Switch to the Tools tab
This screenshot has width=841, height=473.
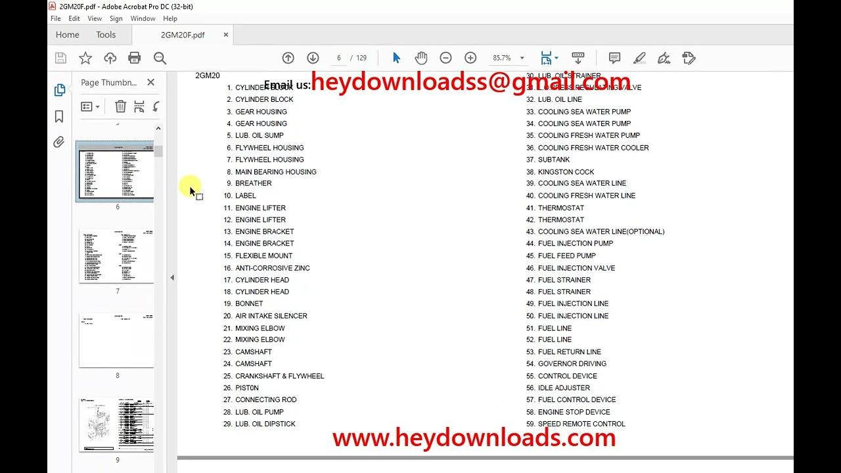tap(106, 35)
